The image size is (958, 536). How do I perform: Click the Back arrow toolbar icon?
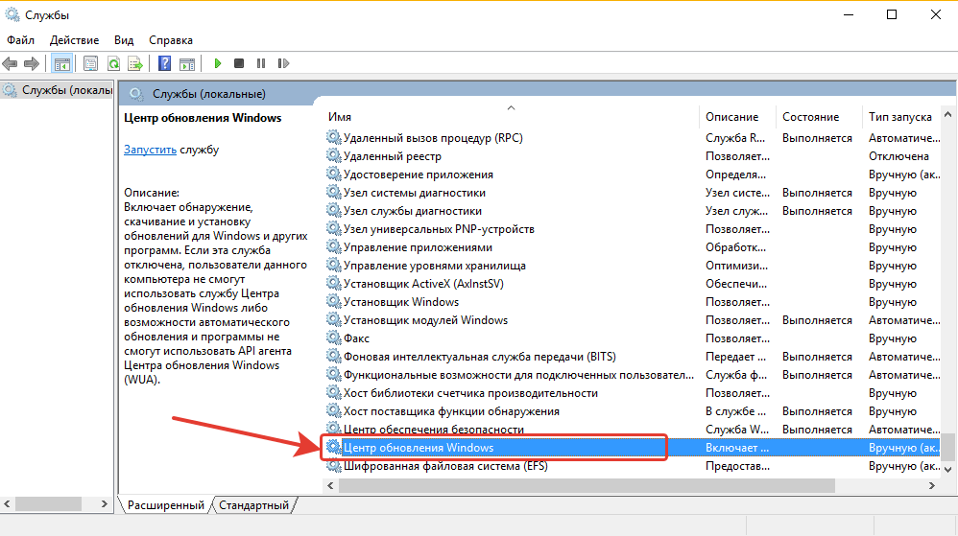click(10, 63)
